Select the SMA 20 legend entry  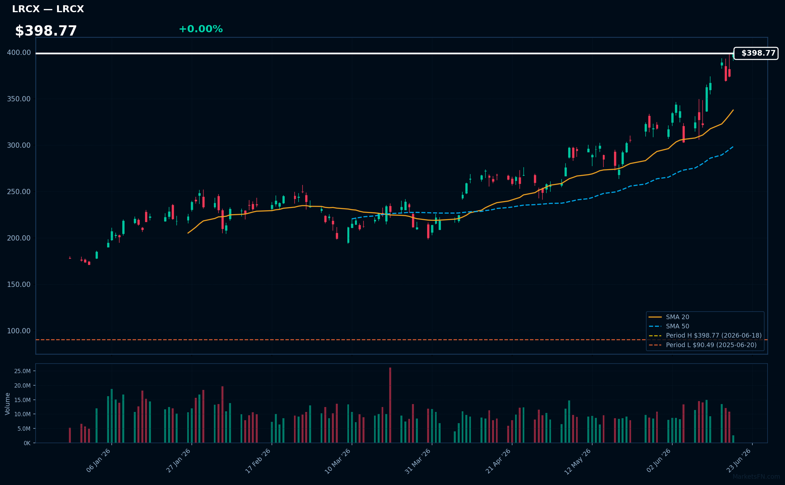[x=669, y=317]
